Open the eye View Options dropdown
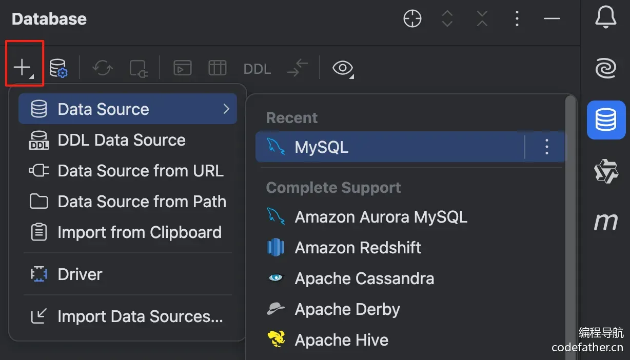The height and width of the screenshot is (360, 630). point(343,68)
